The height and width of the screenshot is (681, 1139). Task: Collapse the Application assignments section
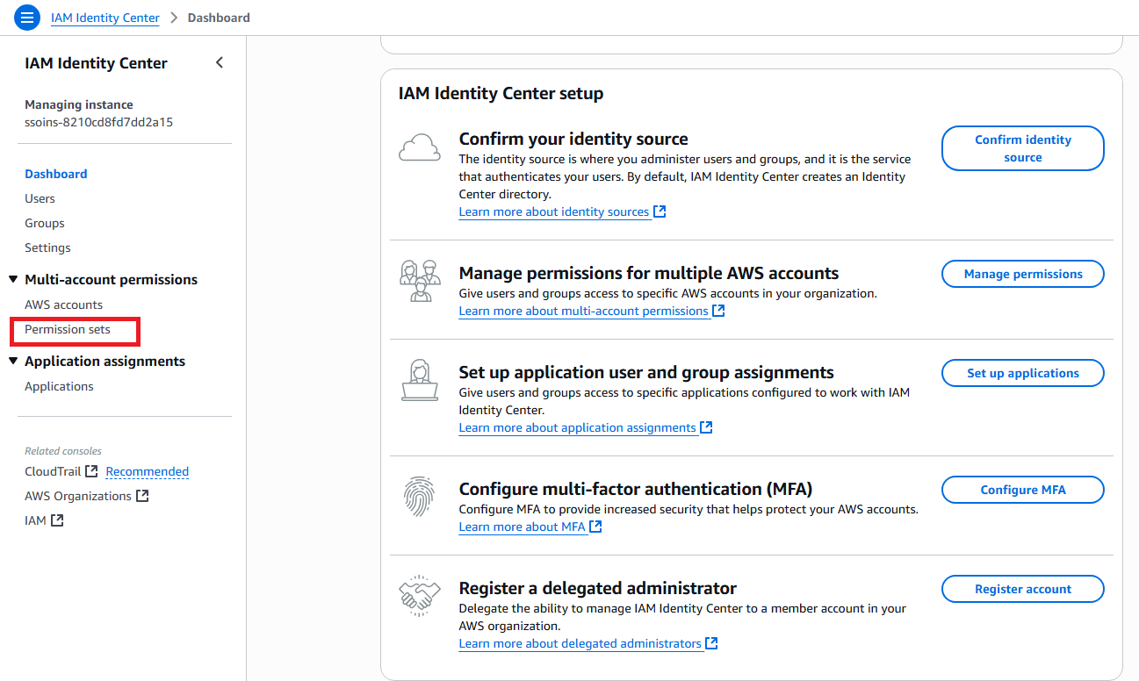click(x=13, y=362)
